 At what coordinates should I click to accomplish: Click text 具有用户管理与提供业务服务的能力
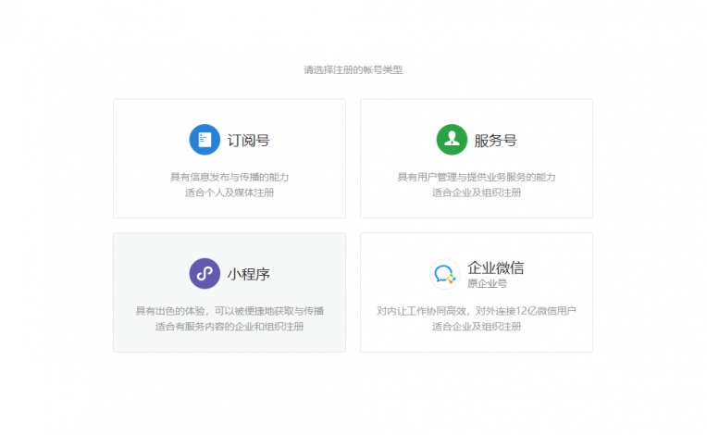click(477, 177)
